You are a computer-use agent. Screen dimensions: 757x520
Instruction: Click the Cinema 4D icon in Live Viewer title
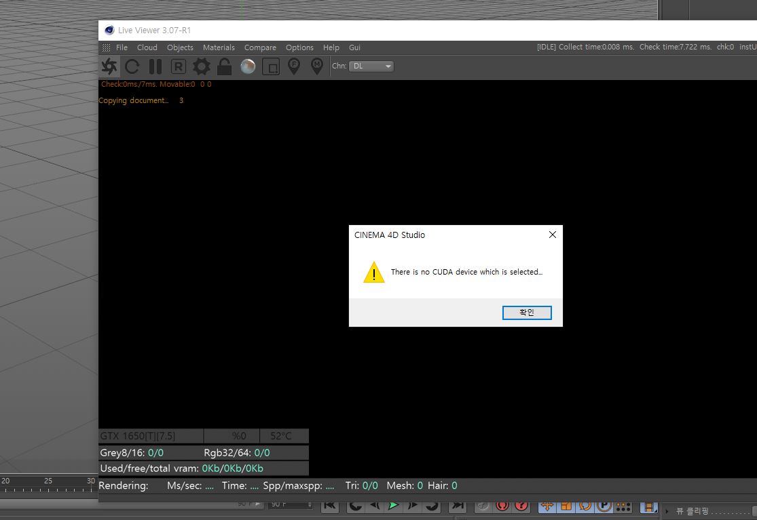[109, 30]
